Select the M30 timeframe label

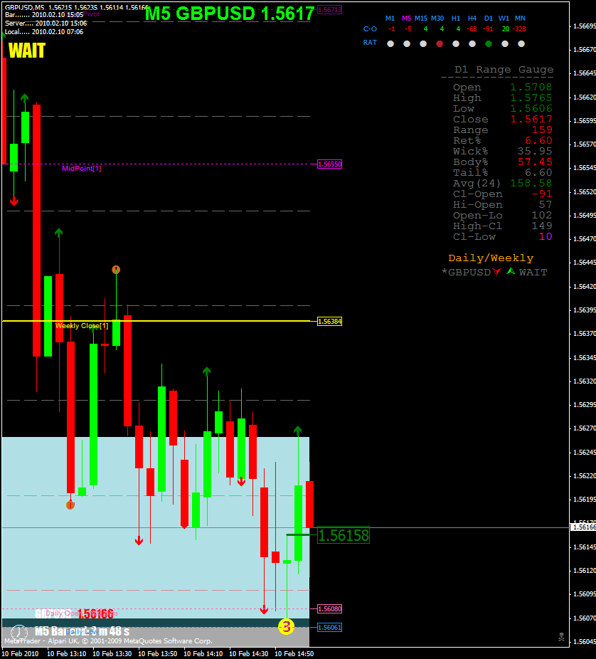point(437,19)
